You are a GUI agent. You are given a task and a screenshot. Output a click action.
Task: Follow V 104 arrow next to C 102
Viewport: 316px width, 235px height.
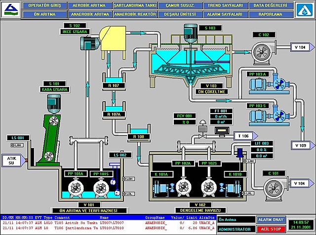point(302,47)
